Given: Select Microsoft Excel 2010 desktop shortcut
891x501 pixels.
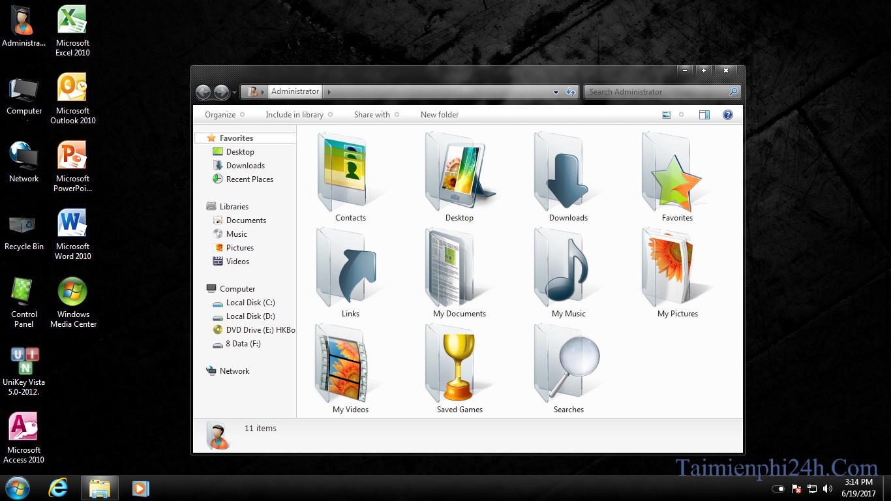Looking at the screenshot, I should tap(72, 31).
